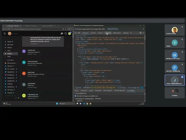This screenshot has height=140, width=186.
Task: Open H.BHASKAR_934 user profile link
Action: coord(33,94)
